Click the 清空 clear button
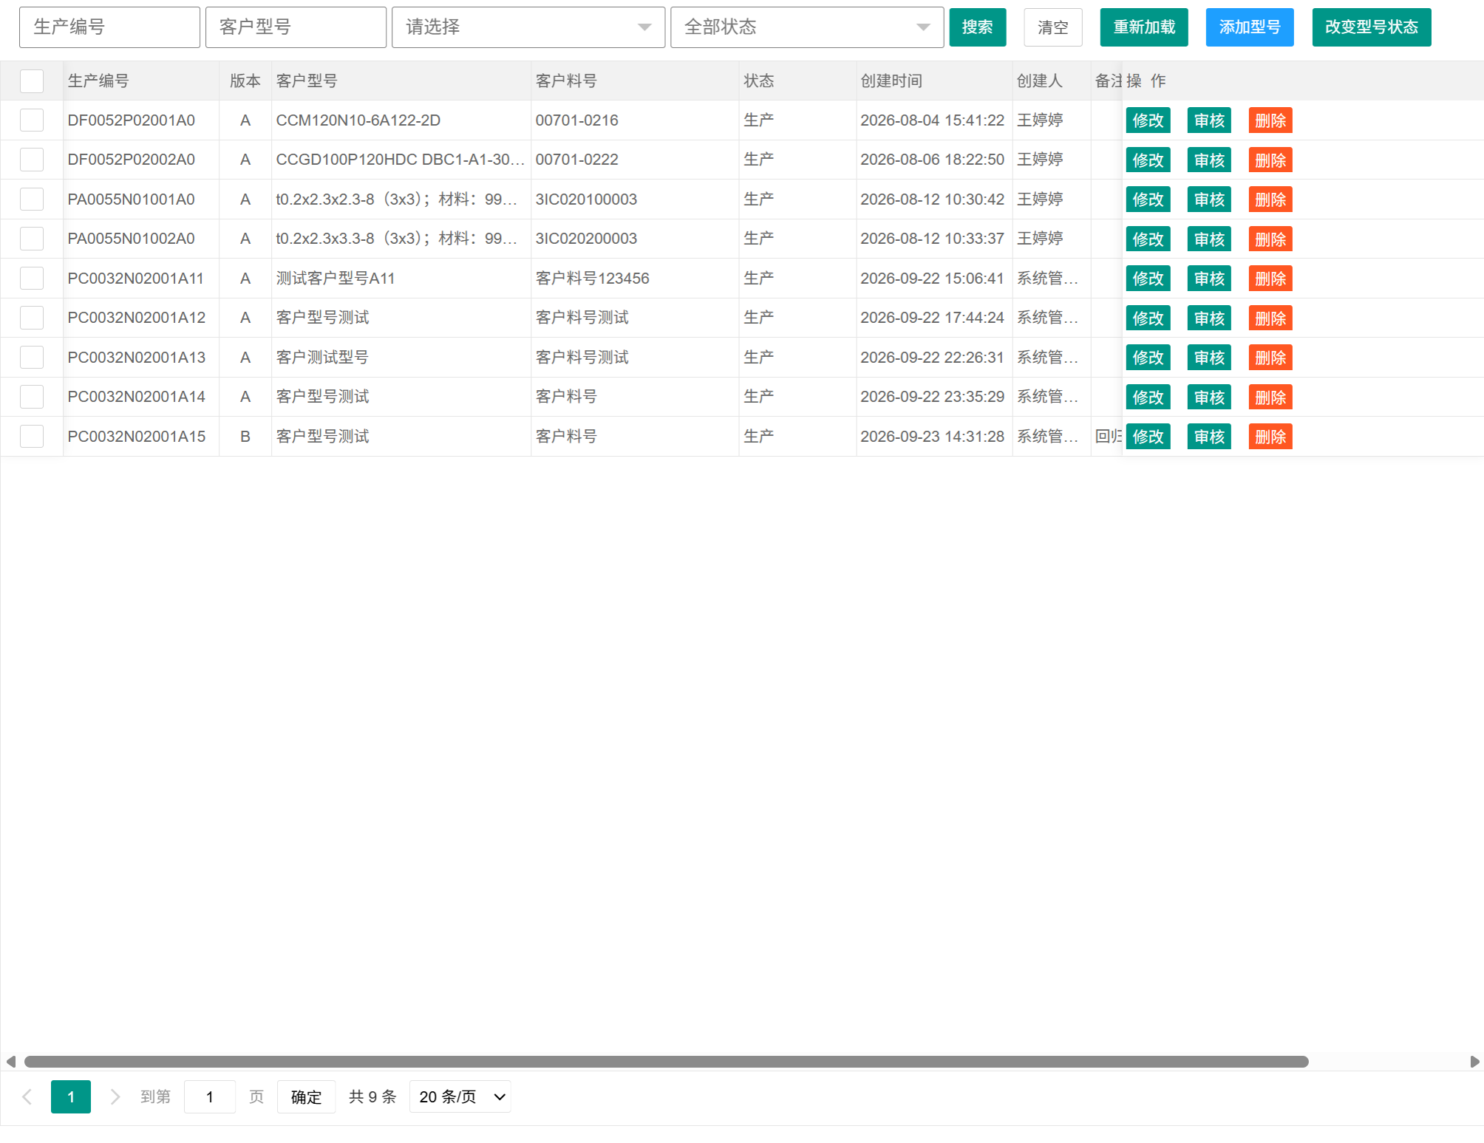Image resolution: width=1484 pixels, height=1143 pixels. tap(1052, 27)
